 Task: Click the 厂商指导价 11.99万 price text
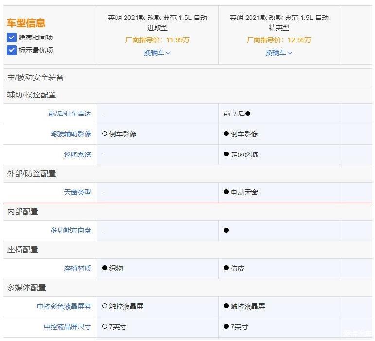(158, 40)
